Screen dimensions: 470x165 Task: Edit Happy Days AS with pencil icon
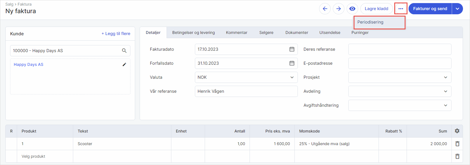(124, 64)
